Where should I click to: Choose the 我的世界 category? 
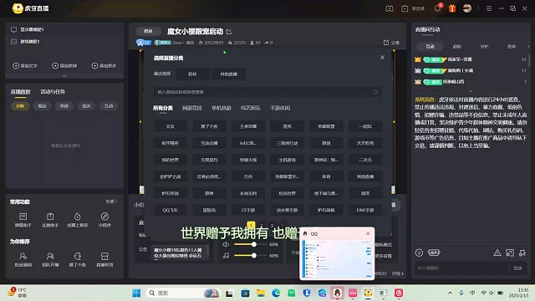click(170, 160)
